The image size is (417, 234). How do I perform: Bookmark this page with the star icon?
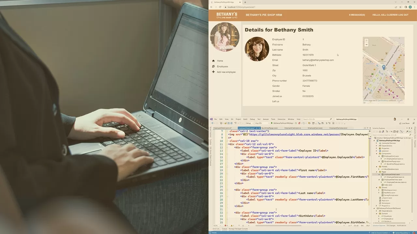click(401, 7)
